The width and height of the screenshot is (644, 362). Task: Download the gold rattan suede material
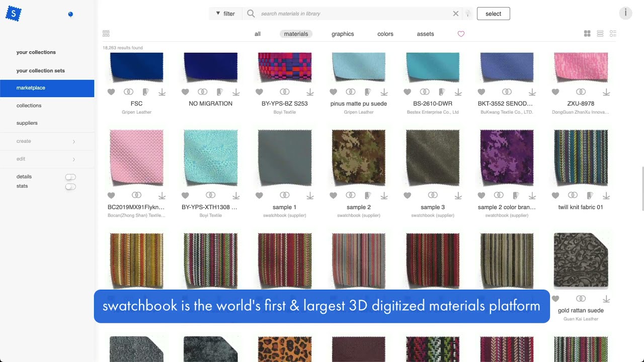[x=606, y=299]
